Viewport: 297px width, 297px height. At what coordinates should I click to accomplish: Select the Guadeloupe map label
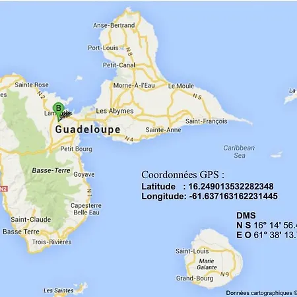coord(88,129)
